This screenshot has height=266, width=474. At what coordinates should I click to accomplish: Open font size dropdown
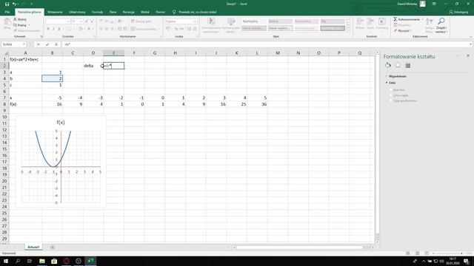(x=81, y=21)
